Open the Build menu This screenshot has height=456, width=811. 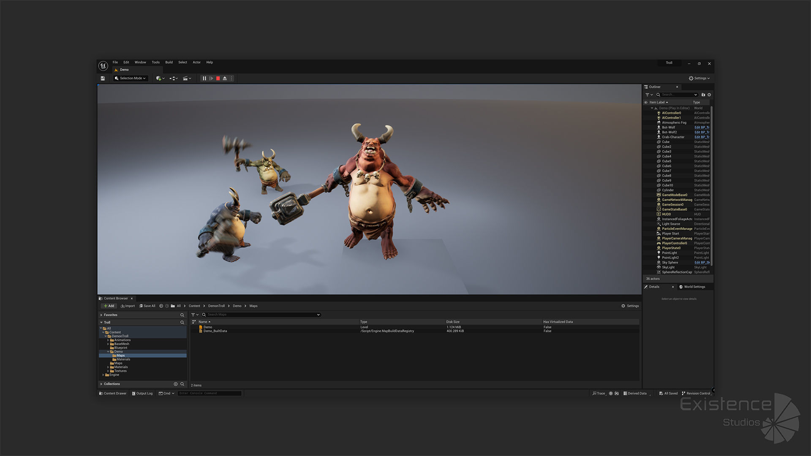169,62
